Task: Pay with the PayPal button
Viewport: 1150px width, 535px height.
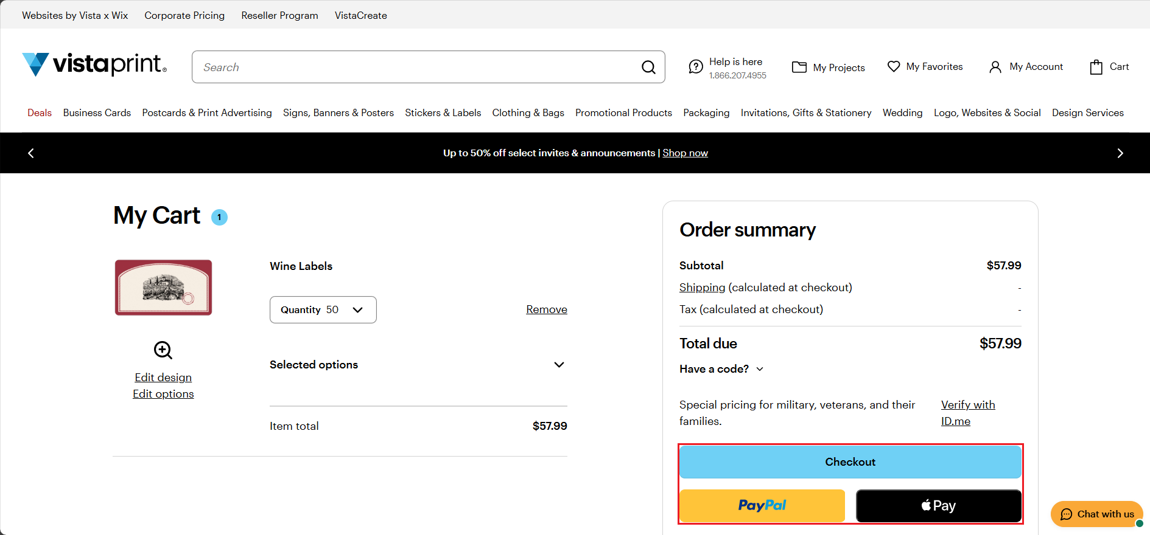Action: (762, 506)
